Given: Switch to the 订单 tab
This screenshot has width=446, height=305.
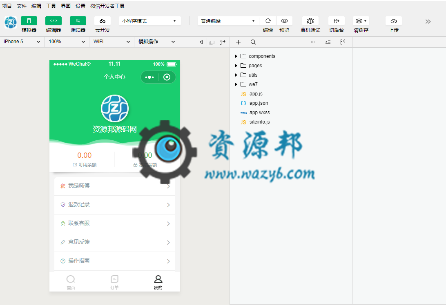Looking at the screenshot, I should click(x=114, y=282).
